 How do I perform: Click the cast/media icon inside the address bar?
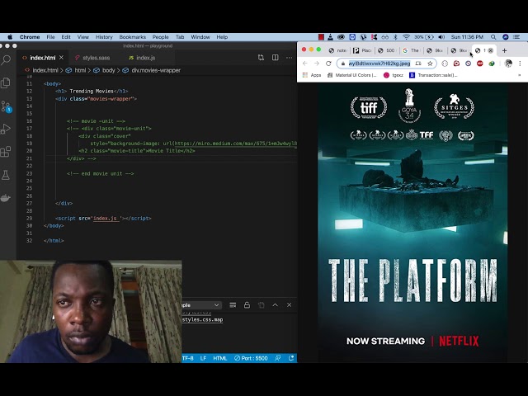[x=418, y=64]
